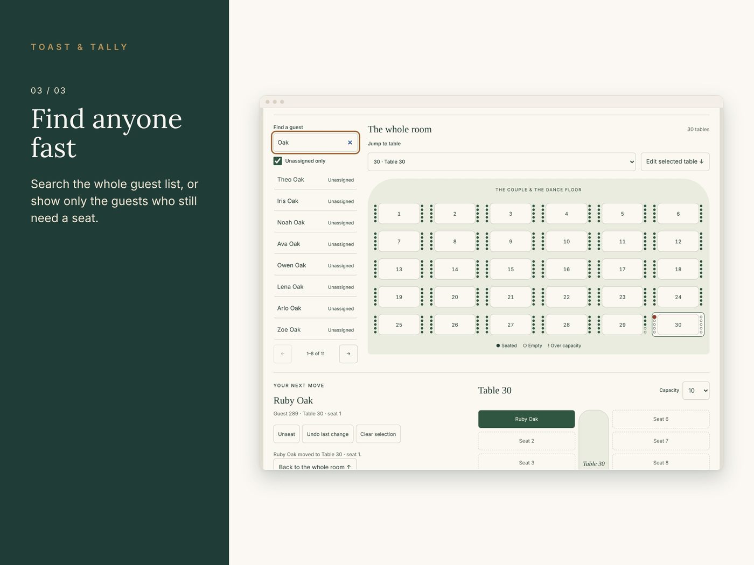Select guest Arlo Oak from the list

tap(316, 309)
